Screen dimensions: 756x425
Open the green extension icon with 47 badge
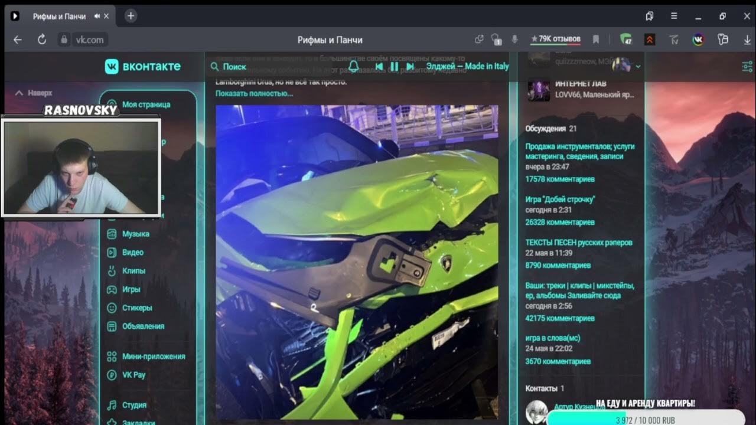tap(625, 40)
